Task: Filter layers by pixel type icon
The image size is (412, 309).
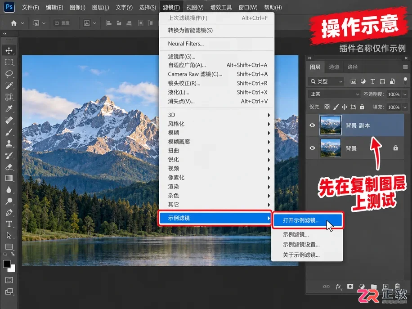Action: [x=354, y=81]
